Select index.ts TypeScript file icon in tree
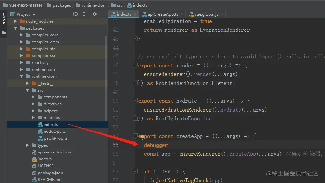The image size is (325, 183). 40,125
